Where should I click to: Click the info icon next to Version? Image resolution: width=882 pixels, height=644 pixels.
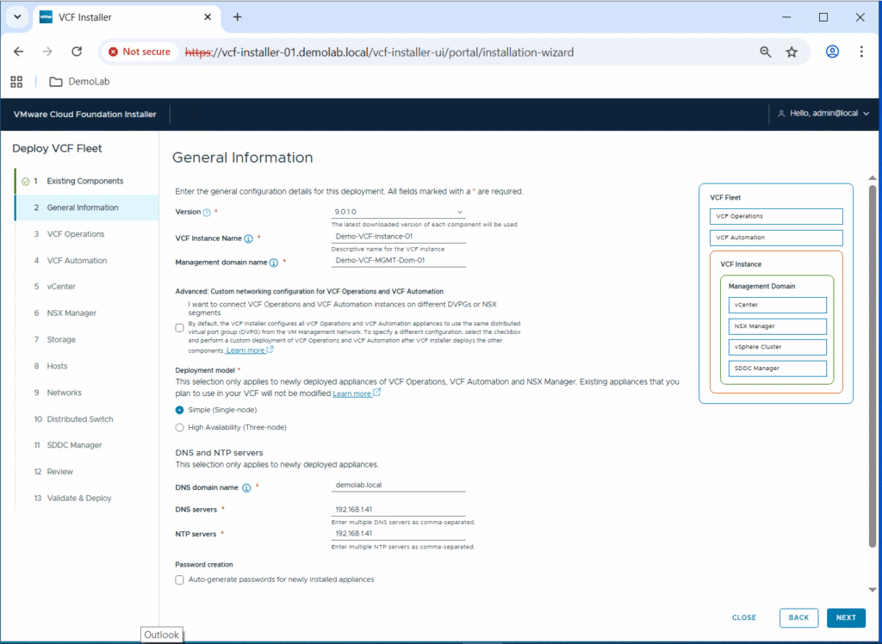tap(207, 212)
